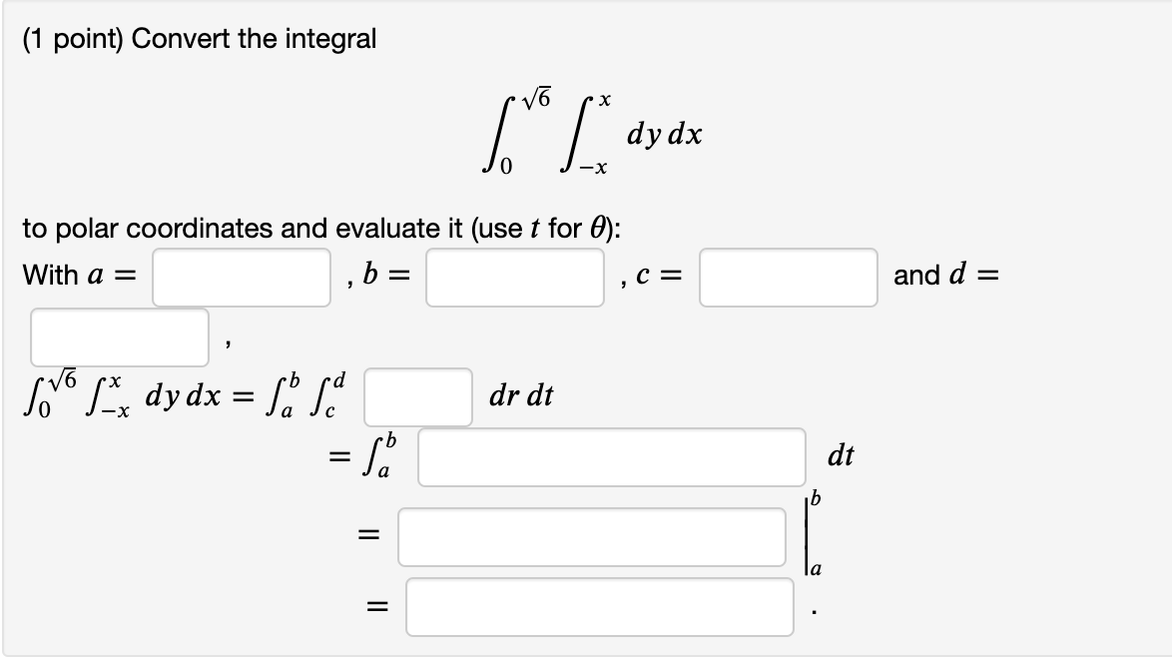Click the evaluation bar with limits a and b
Screen dimensions: 1172x659
coord(809,537)
